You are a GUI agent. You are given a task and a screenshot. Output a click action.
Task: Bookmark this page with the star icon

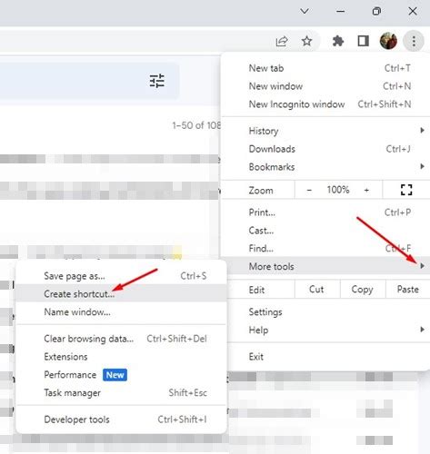pyautogui.click(x=307, y=41)
